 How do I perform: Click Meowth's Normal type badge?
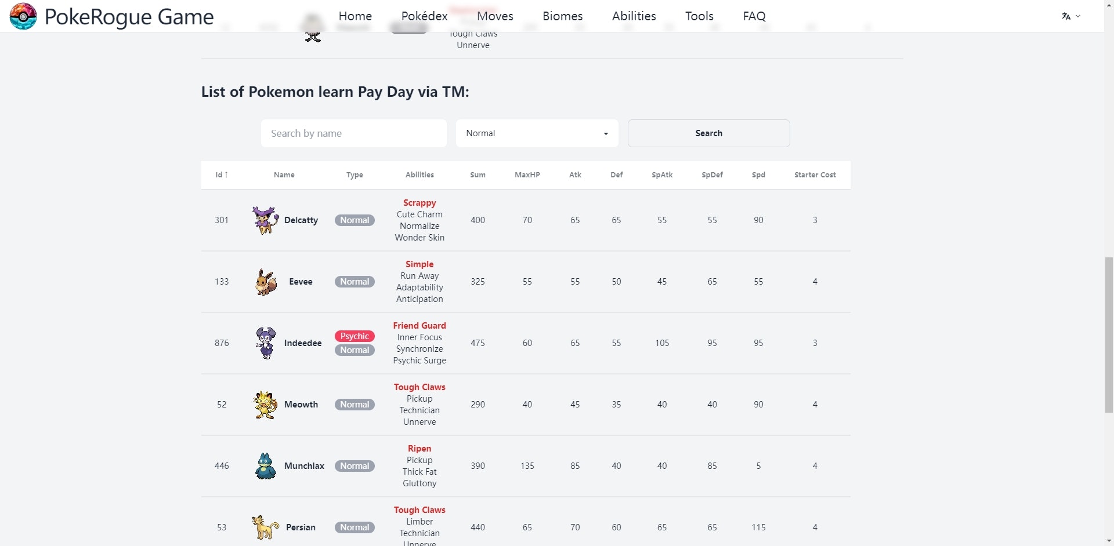[355, 405]
